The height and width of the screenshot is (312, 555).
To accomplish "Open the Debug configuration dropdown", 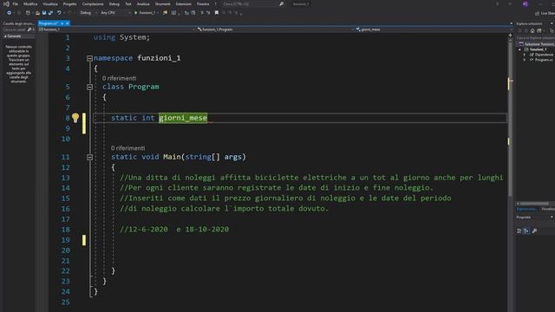I will point(88,13).
